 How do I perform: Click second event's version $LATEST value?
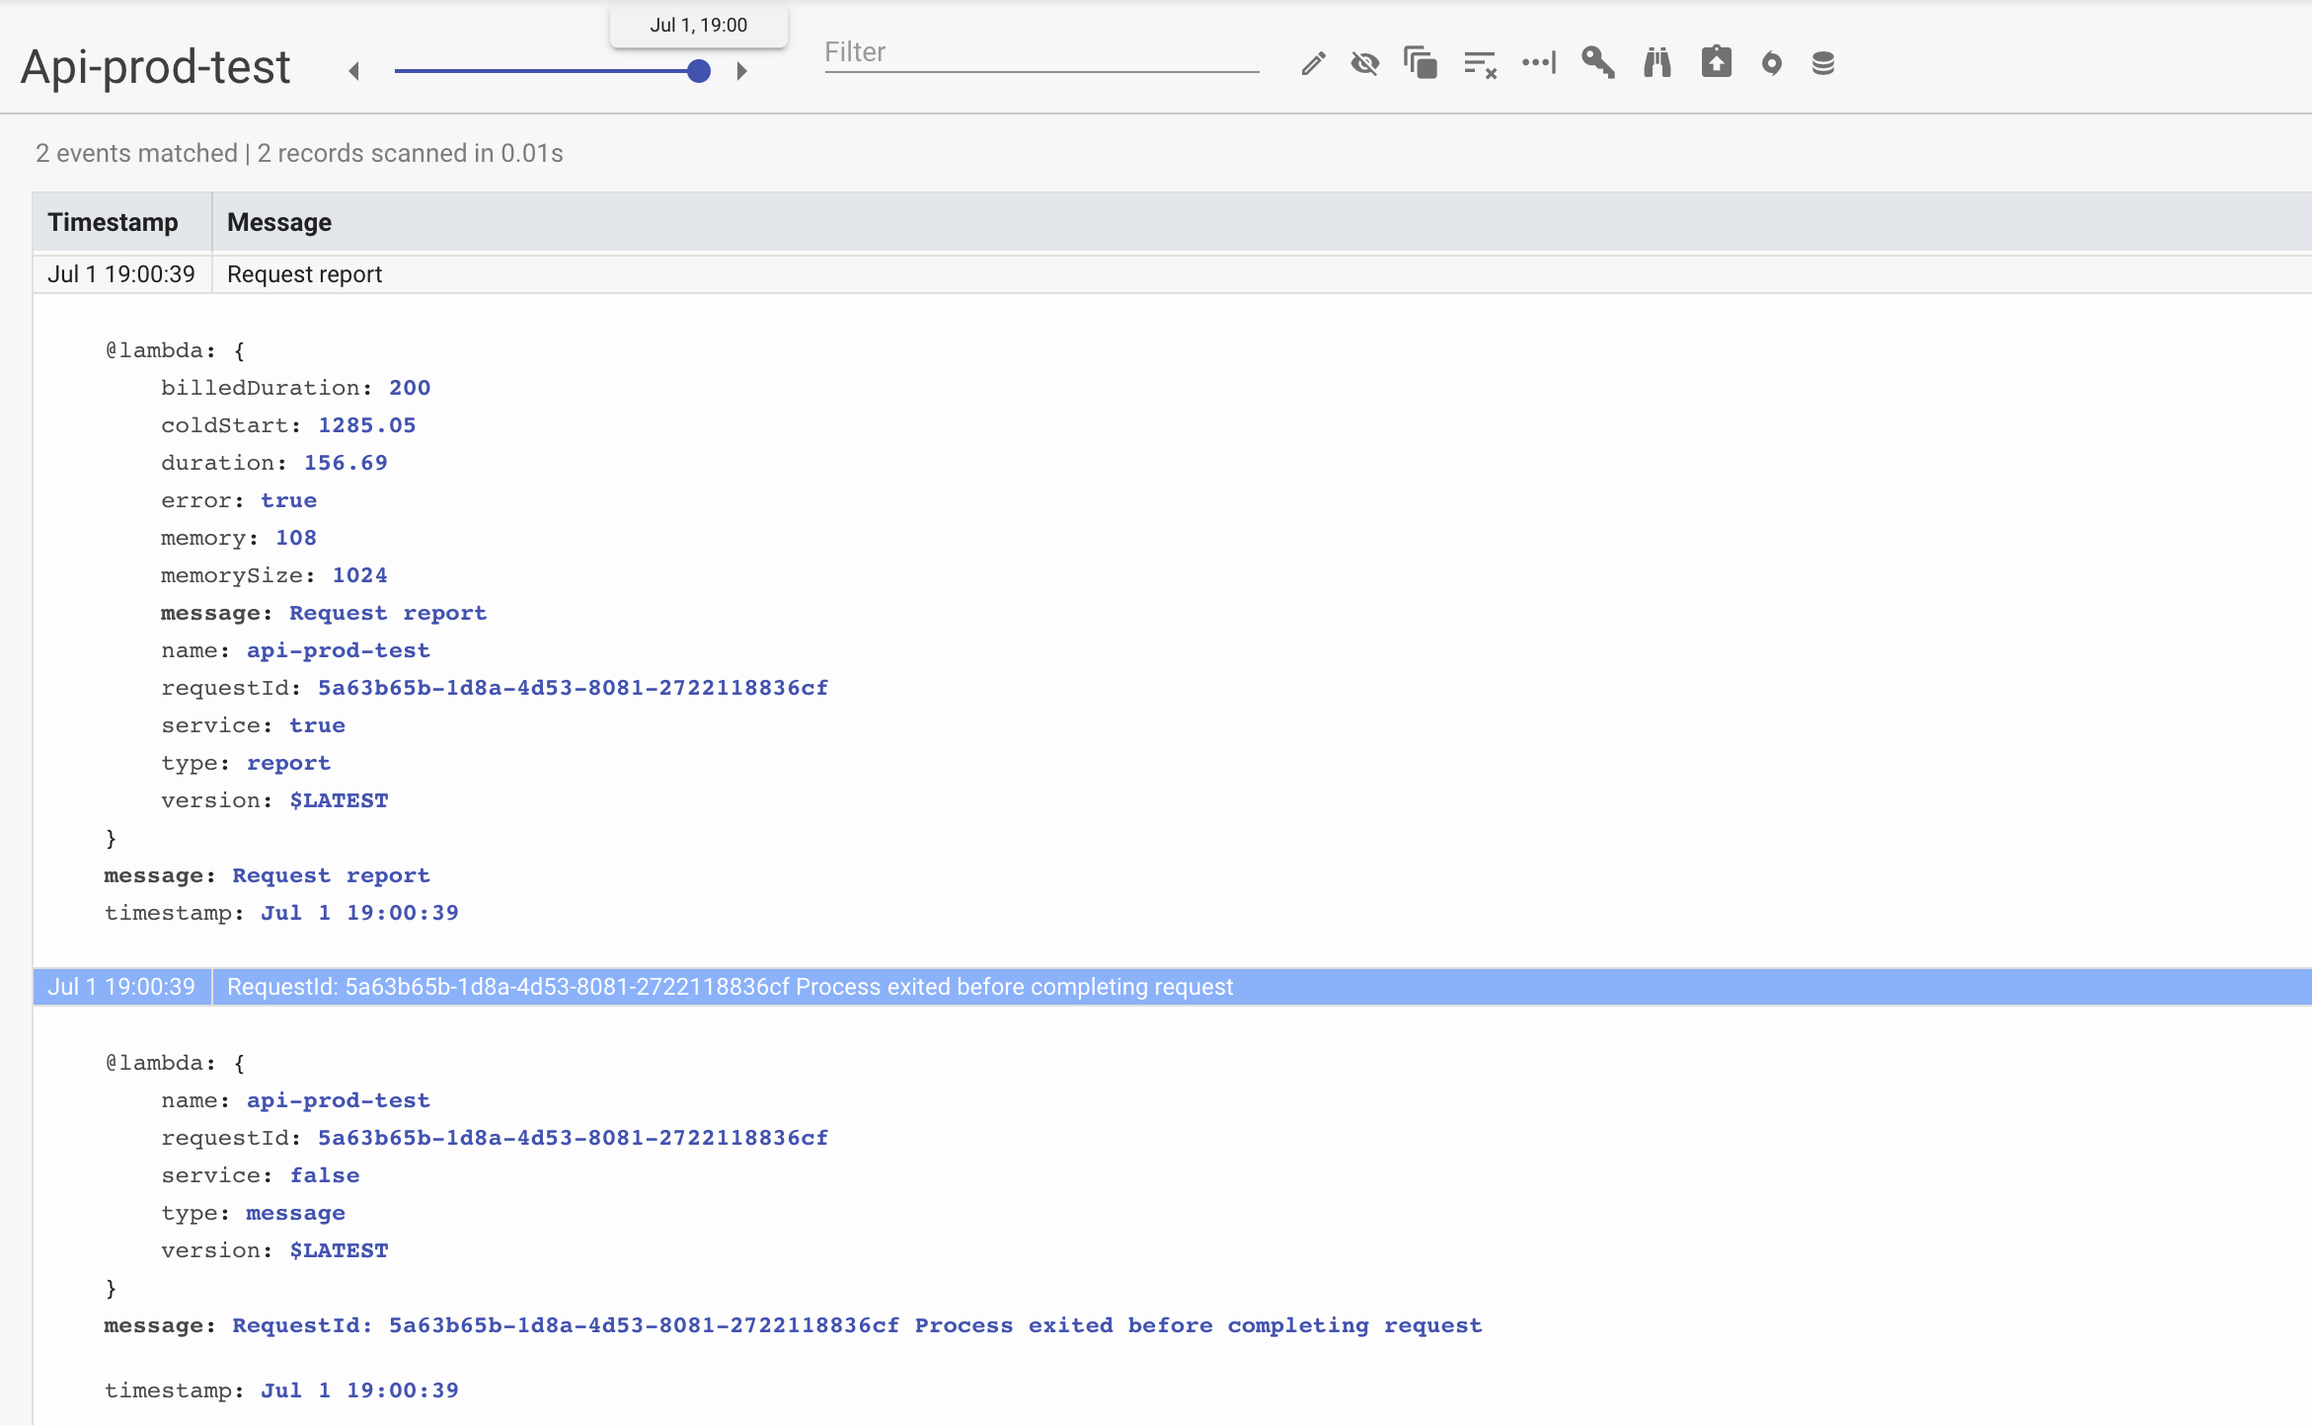click(339, 1250)
